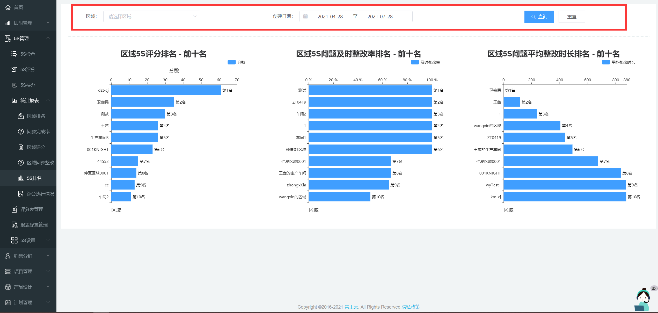Click the 5S检查 checklist icon
The width and height of the screenshot is (658, 313).
click(x=14, y=54)
